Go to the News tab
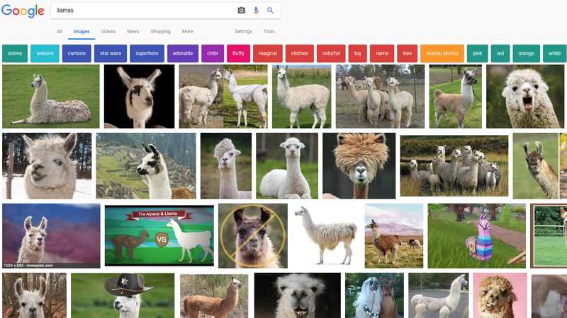This screenshot has height=318, width=567. coord(133,31)
